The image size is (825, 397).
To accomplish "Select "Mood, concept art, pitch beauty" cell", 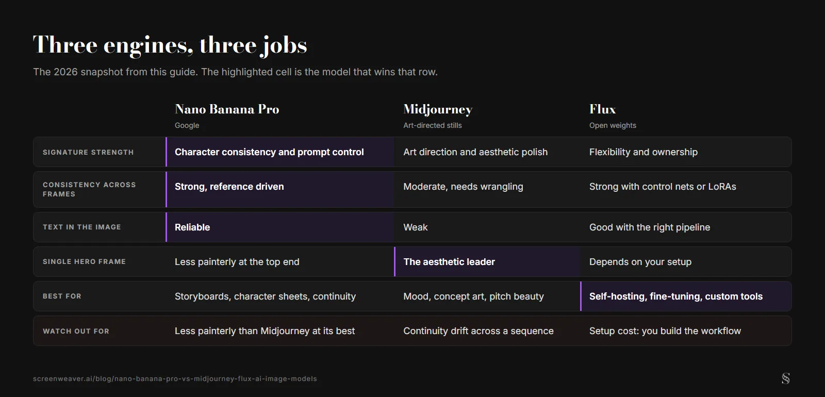I will [x=487, y=296].
